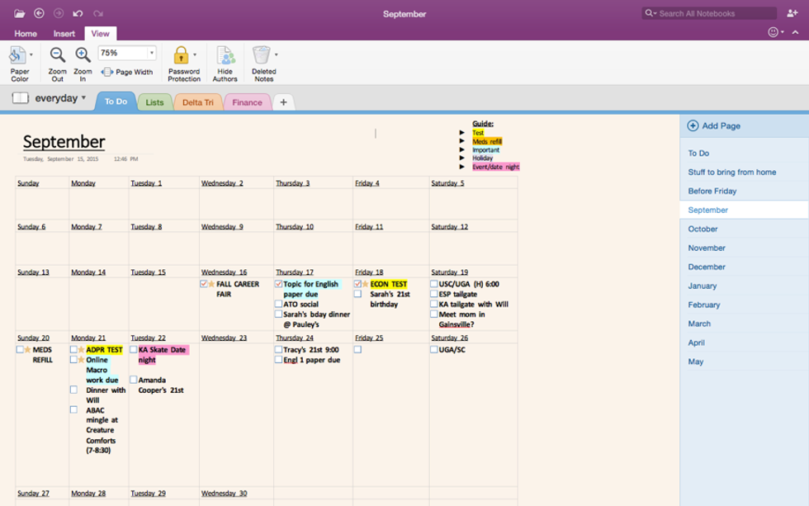
Task: Check the ATO social checkbox
Action: click(278, 305)
